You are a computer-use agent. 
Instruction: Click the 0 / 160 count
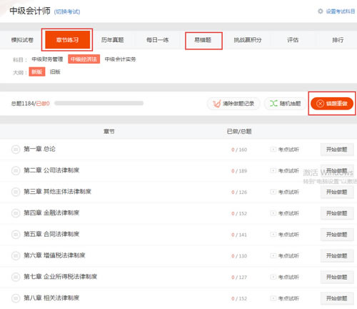[x=239, y=149]
